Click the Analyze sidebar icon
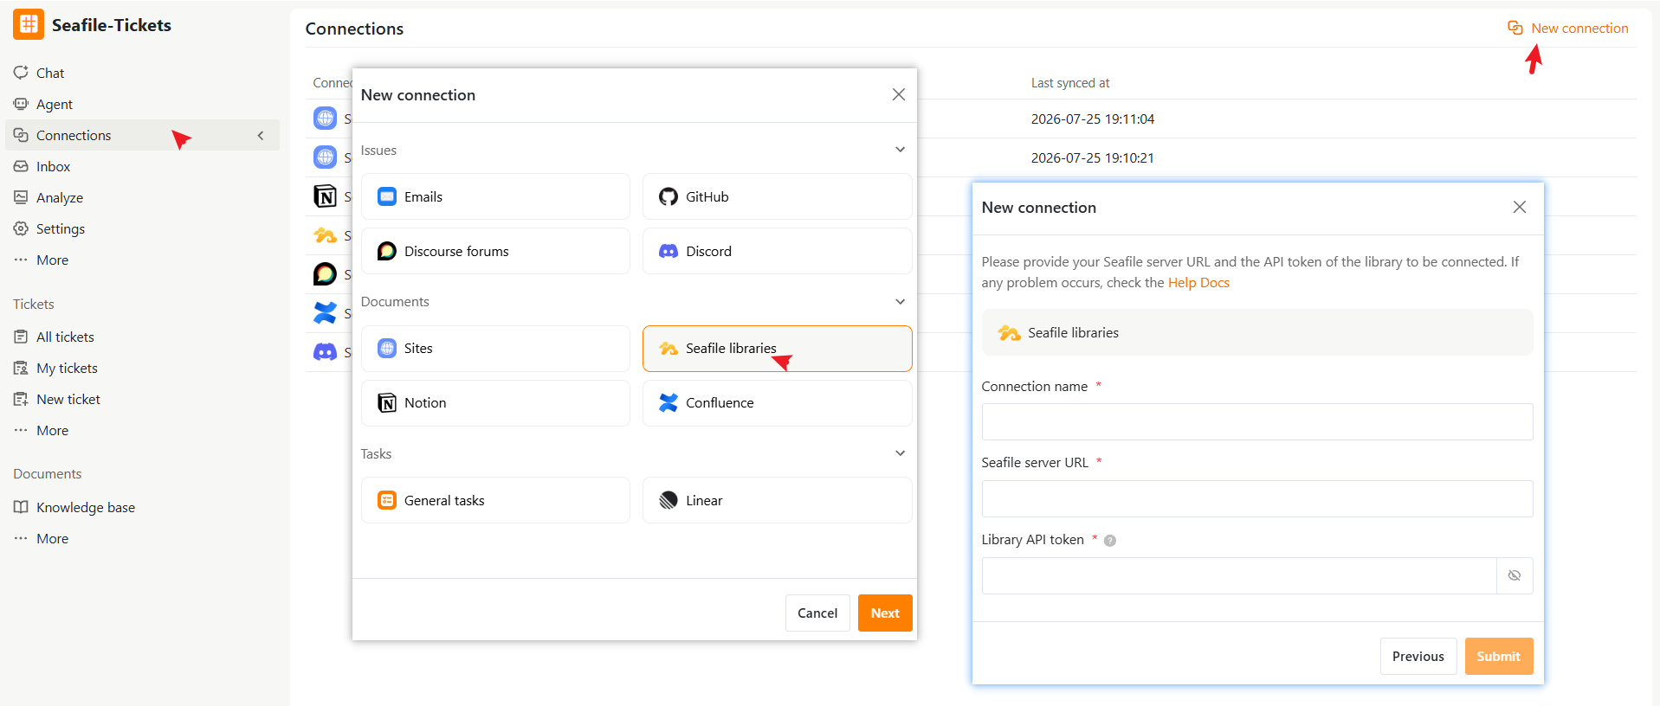Screen dimensions: 1660x706 (21, 197)
